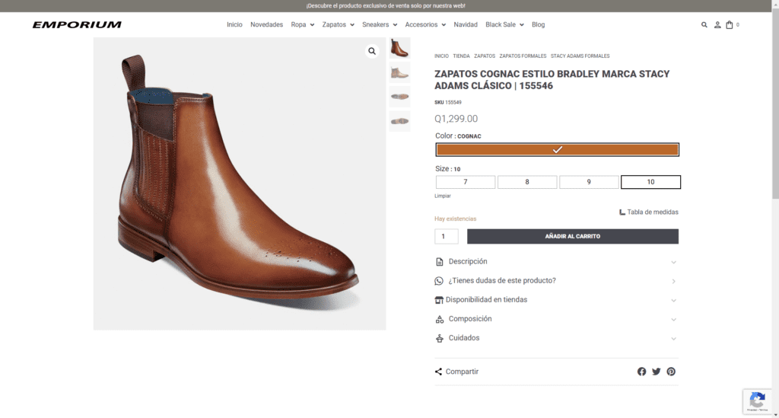Select second light-colored boot thumbnail
This screenshot has height=418, width=779.
pyautogui.click(x=399, y=72)
